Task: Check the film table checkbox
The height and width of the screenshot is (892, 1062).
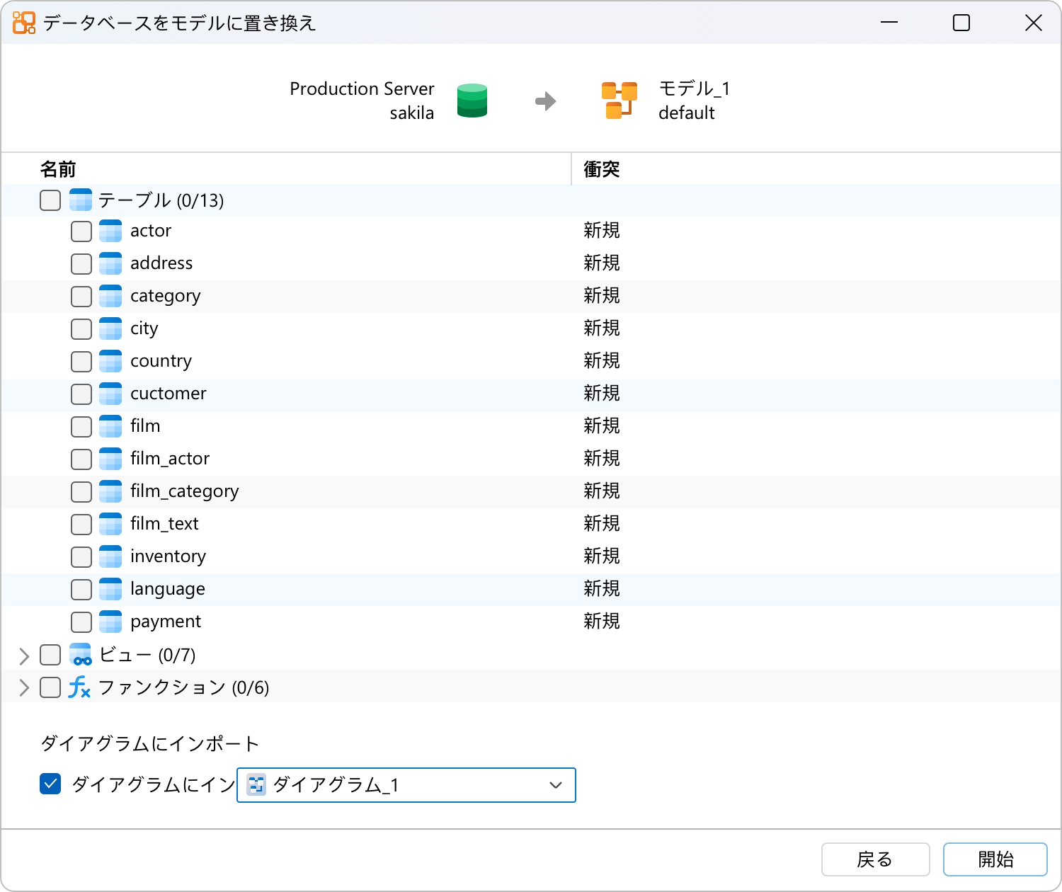Action: pos(81,426)
